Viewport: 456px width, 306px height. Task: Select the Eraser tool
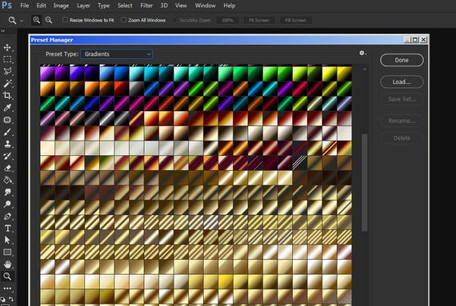[x=7, y=168]
